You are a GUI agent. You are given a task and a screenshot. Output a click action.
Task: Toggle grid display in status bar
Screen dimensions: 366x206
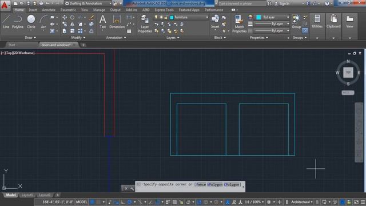[93, 202]
